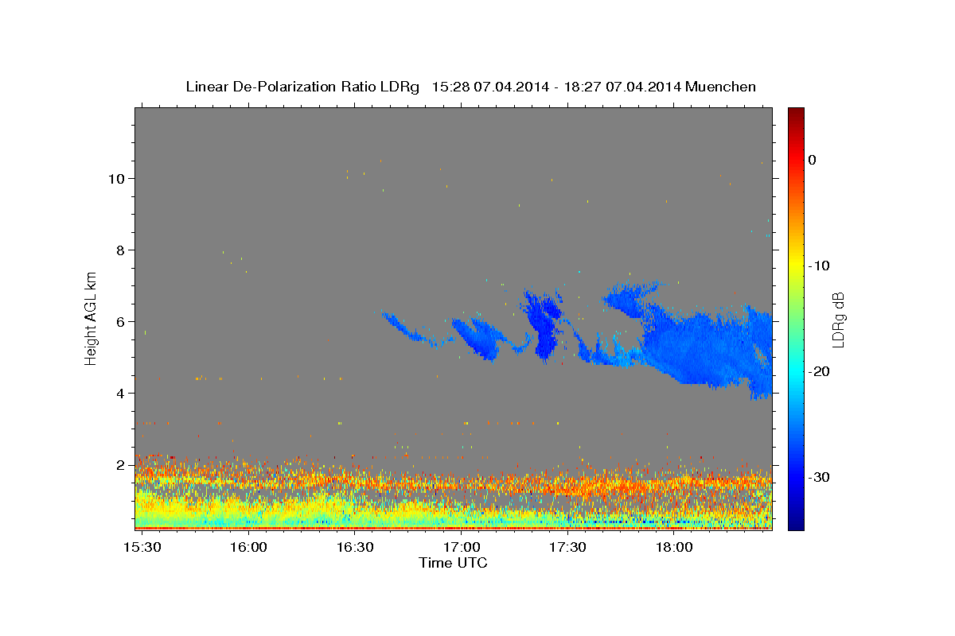Click the height tick label 6
This screenshot has height=636, width=955.
(120, 321)
